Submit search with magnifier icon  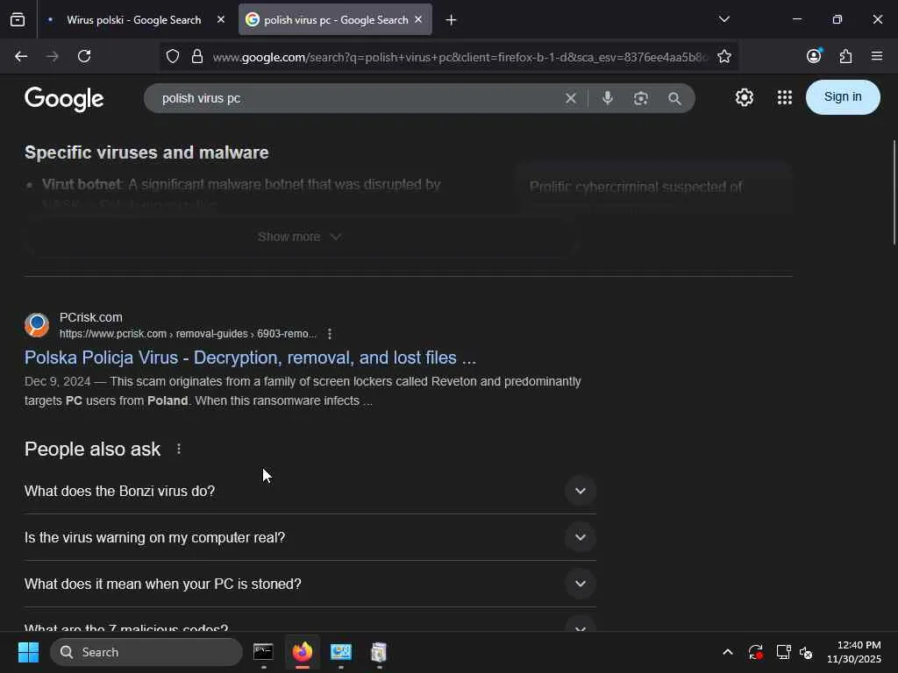tap(674, 98)
